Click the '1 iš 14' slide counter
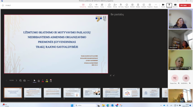Screen dimensions: 193x107 (x=11, y=81)
